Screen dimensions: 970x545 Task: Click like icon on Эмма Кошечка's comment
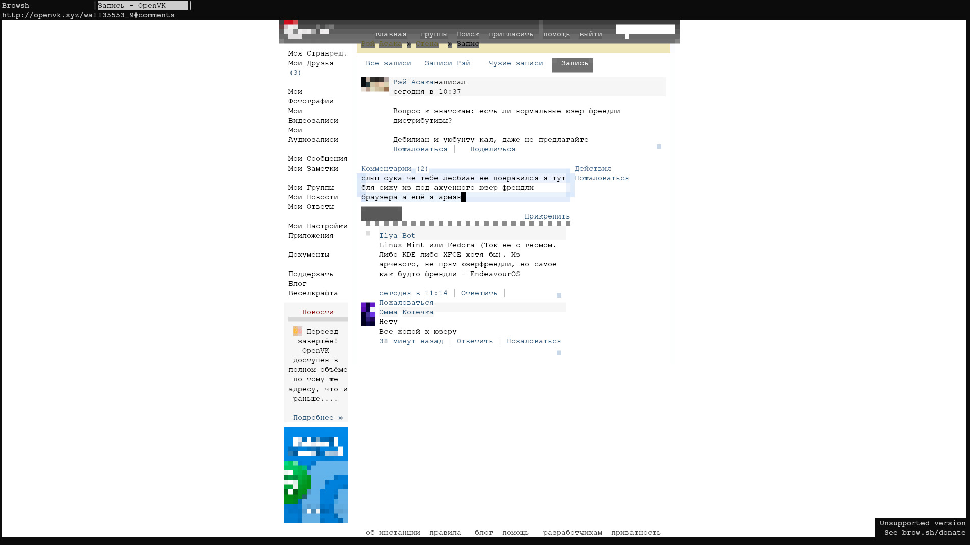pyautogui.click(x=559, y=353)
